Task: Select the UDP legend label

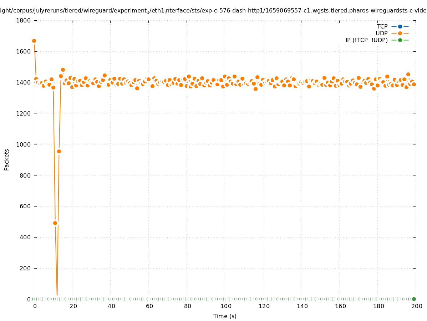Action: [381, 33]
